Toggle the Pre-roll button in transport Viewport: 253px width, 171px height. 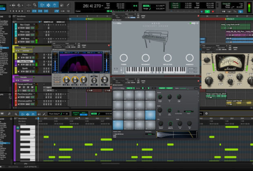pyautogui.click(x=175, y=3)
